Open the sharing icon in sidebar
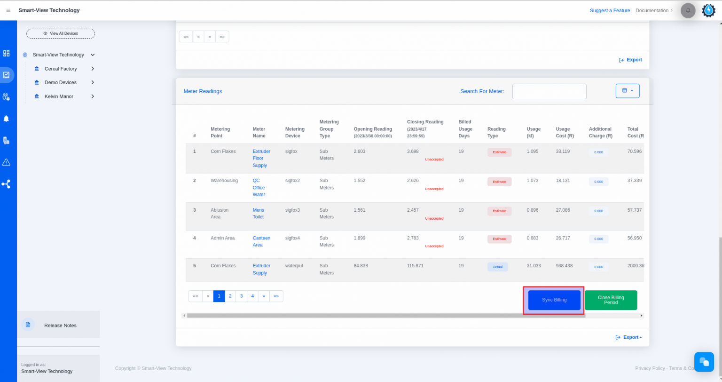Screen dimensions: 722x382 click(7, 184)
